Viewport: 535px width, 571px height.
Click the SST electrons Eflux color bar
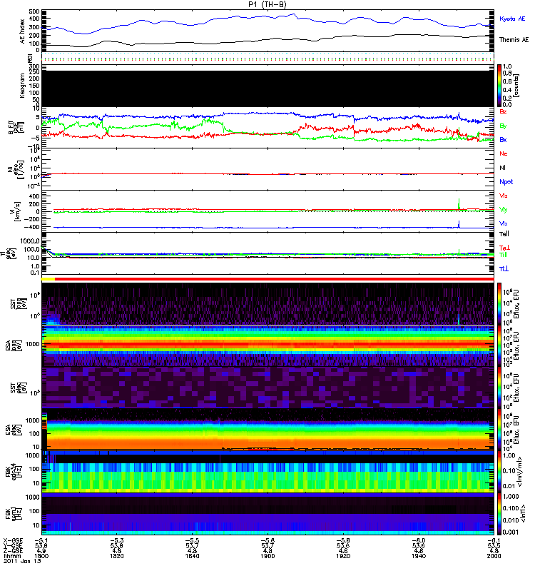pos(499,388)
